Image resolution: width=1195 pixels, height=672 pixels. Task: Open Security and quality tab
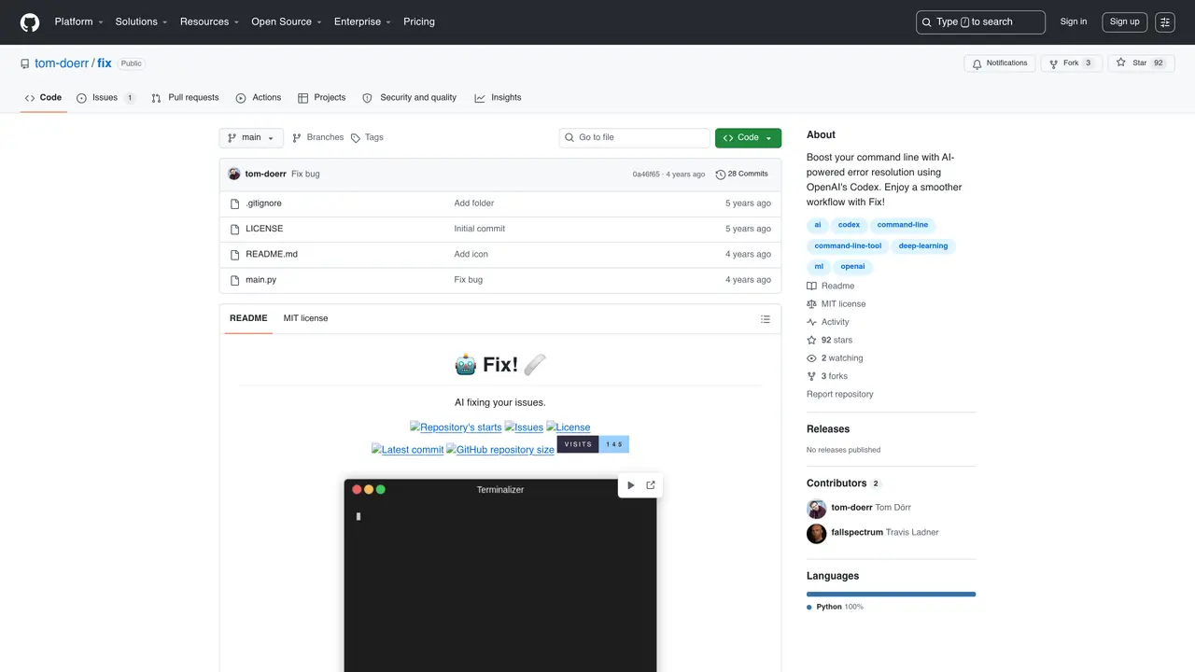(409, 98)
